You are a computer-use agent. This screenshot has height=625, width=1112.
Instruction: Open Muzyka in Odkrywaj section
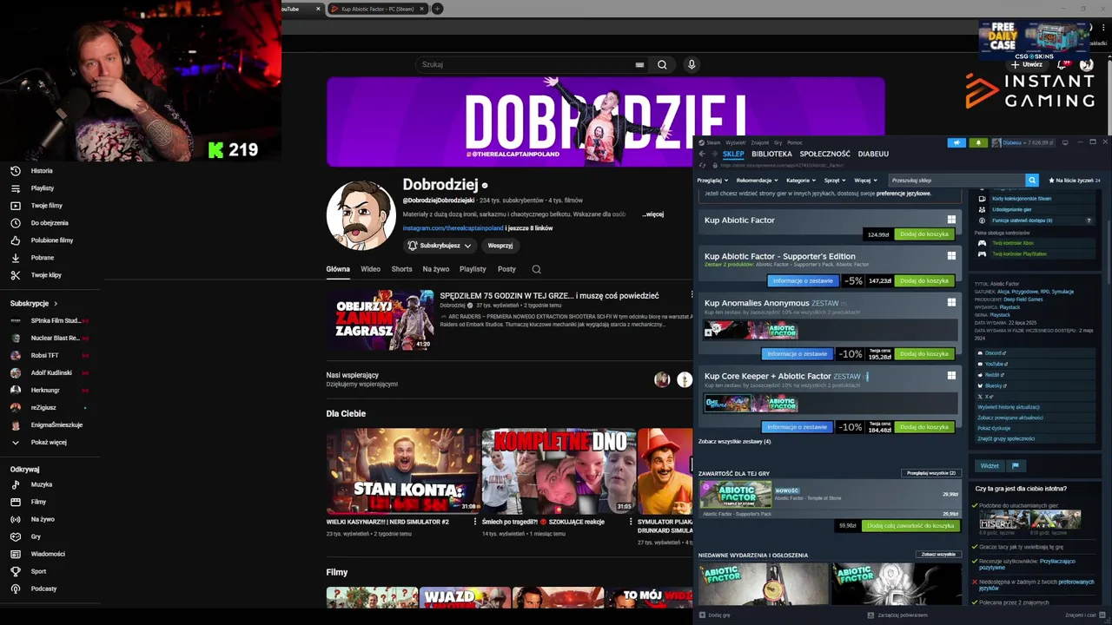(42, 484)
